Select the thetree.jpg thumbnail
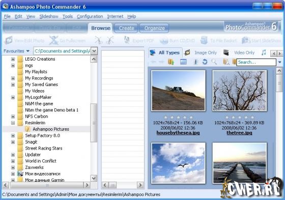285x200 pixels. pyautogui.click(x=240, y=91)
